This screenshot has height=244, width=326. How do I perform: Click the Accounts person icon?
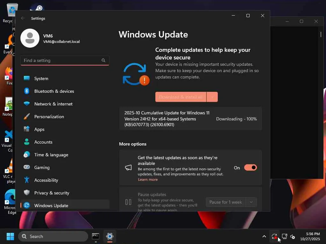(x=27, y=142)
